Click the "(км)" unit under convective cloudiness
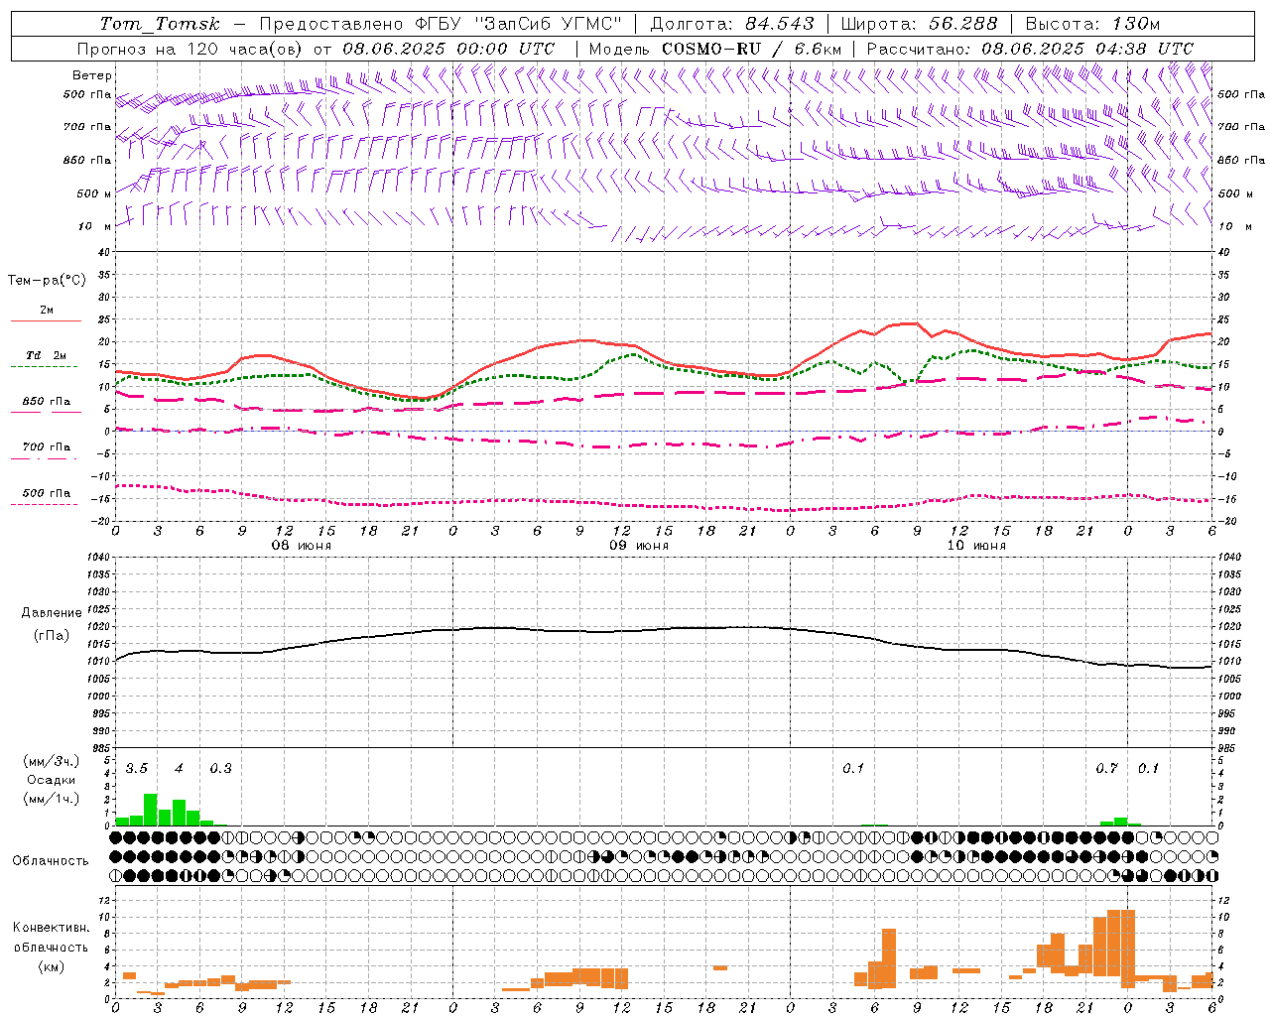The image size is (1270, 1016). 51,966
